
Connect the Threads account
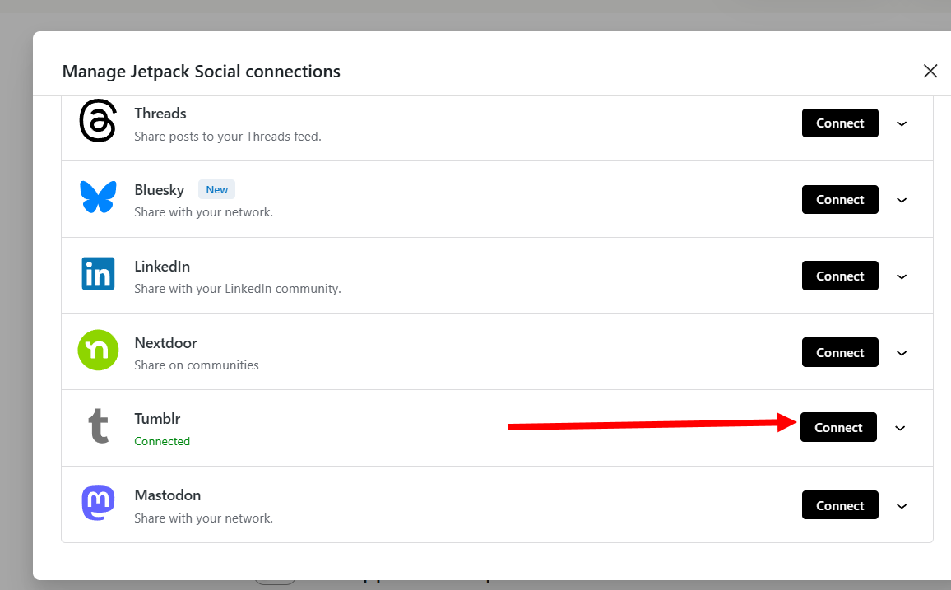840,123
